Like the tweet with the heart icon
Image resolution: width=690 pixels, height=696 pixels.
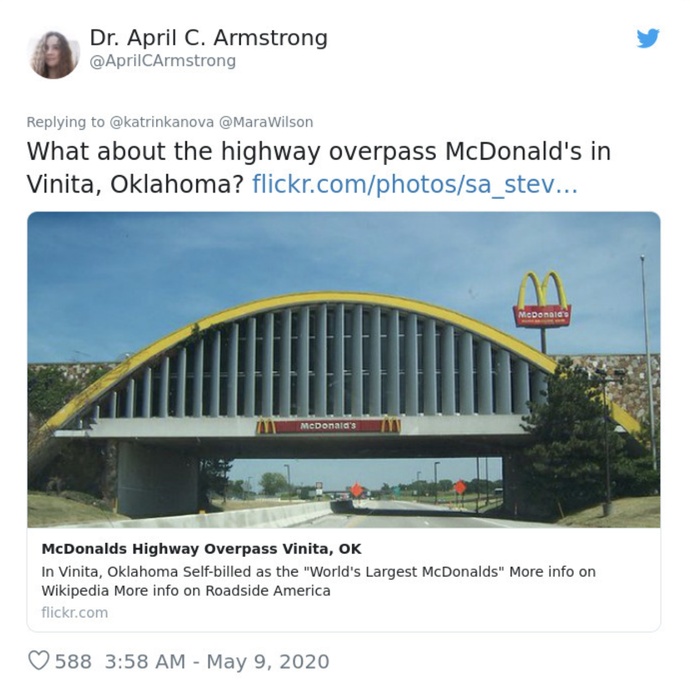38,661
